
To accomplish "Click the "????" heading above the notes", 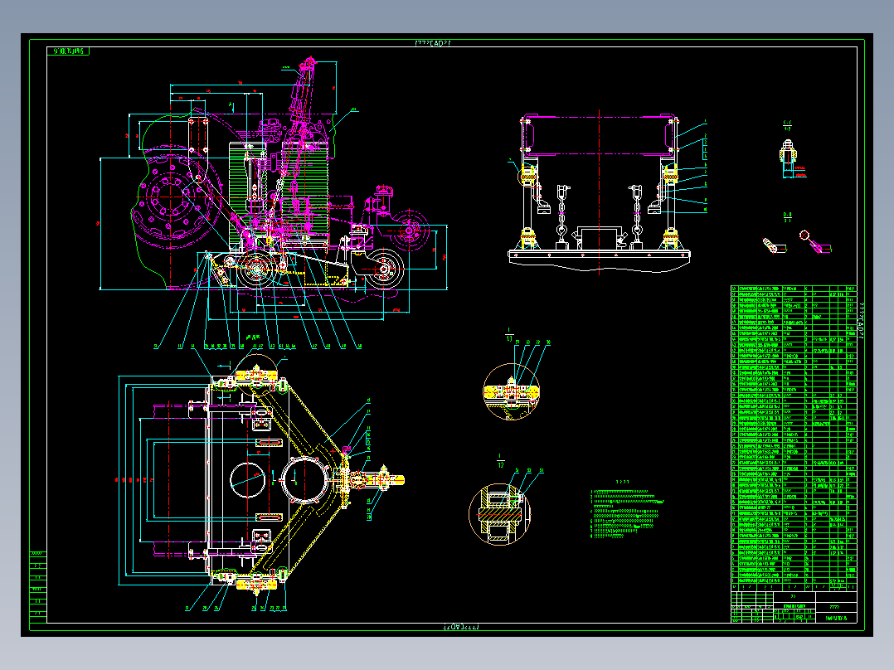I will (623, 483).
